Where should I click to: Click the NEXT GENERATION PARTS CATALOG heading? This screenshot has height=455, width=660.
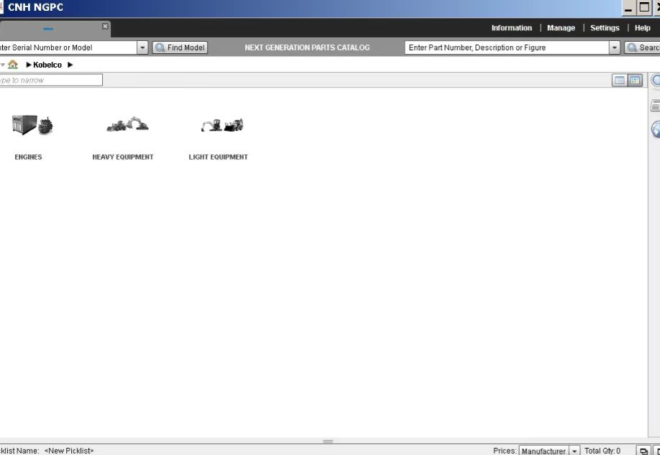point(307,47)
